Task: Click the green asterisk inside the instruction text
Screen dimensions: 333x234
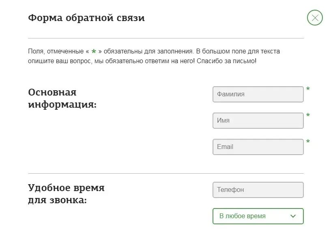Action: (94, 51)
